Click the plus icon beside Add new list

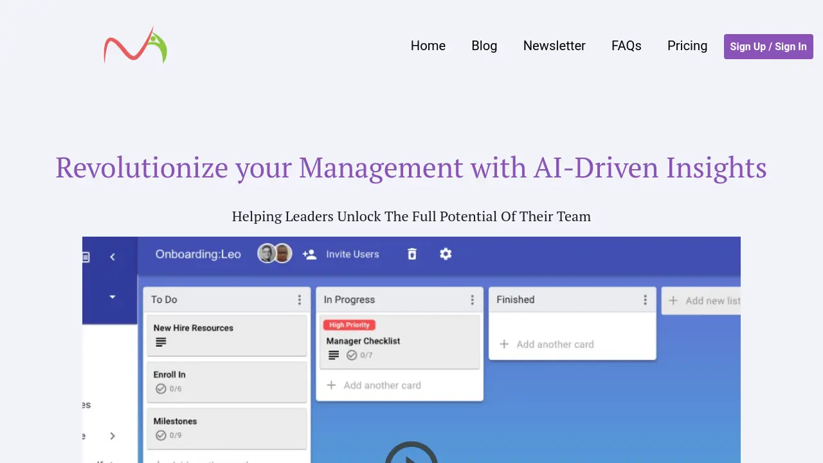673,300
